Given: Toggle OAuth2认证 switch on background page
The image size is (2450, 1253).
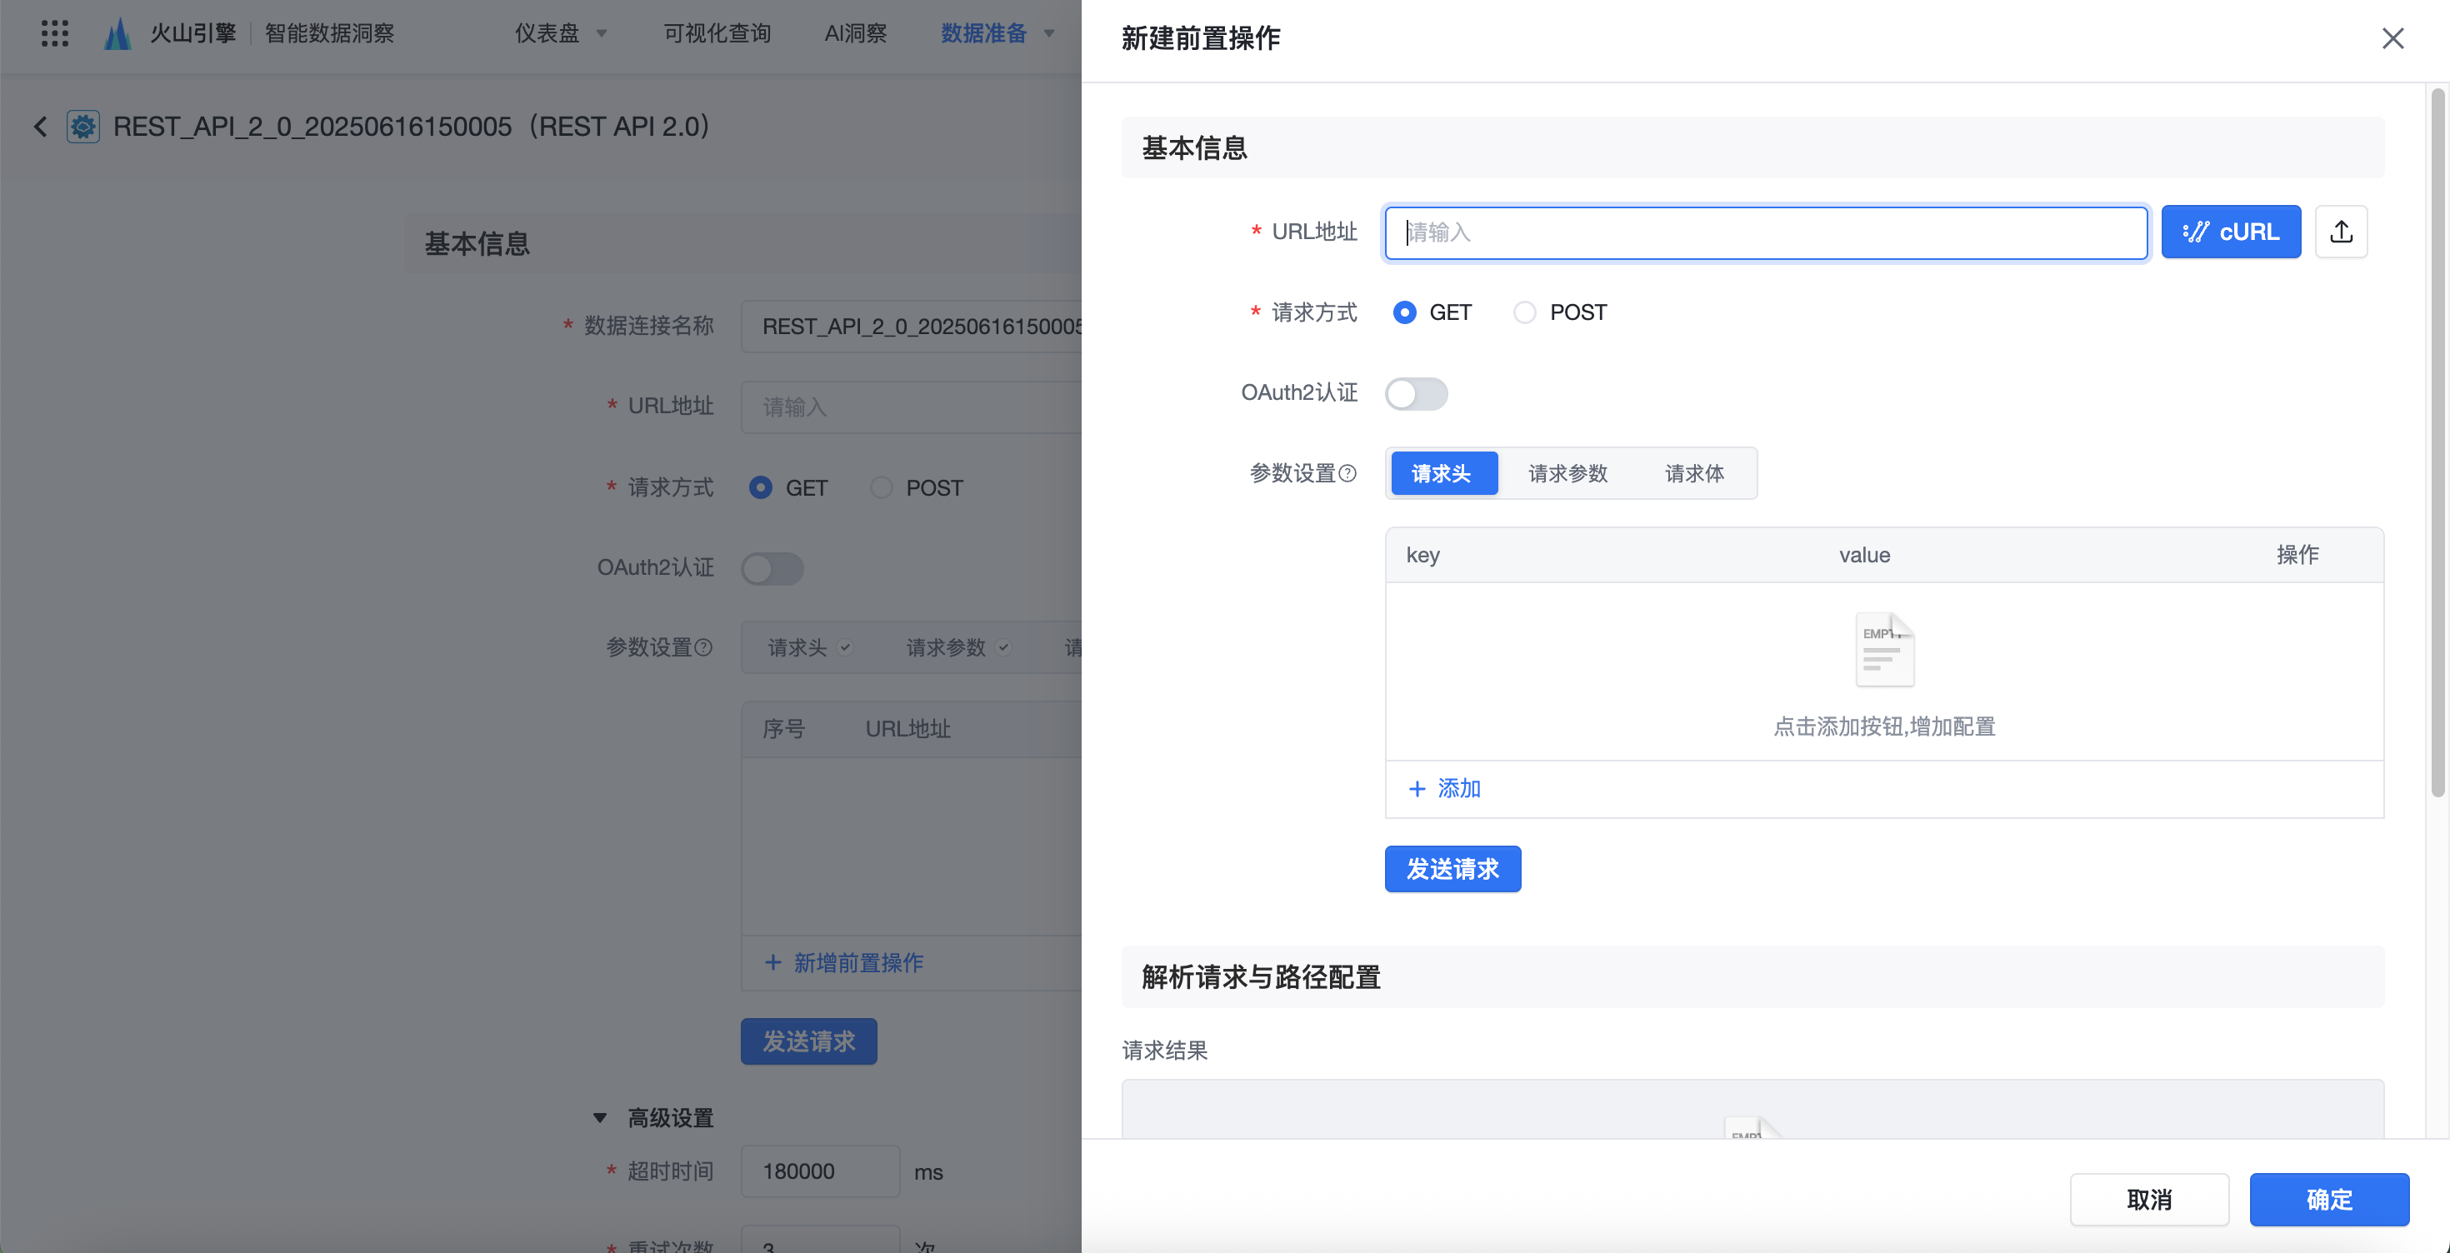Looking at the screenshot, I should pos(772,568).
